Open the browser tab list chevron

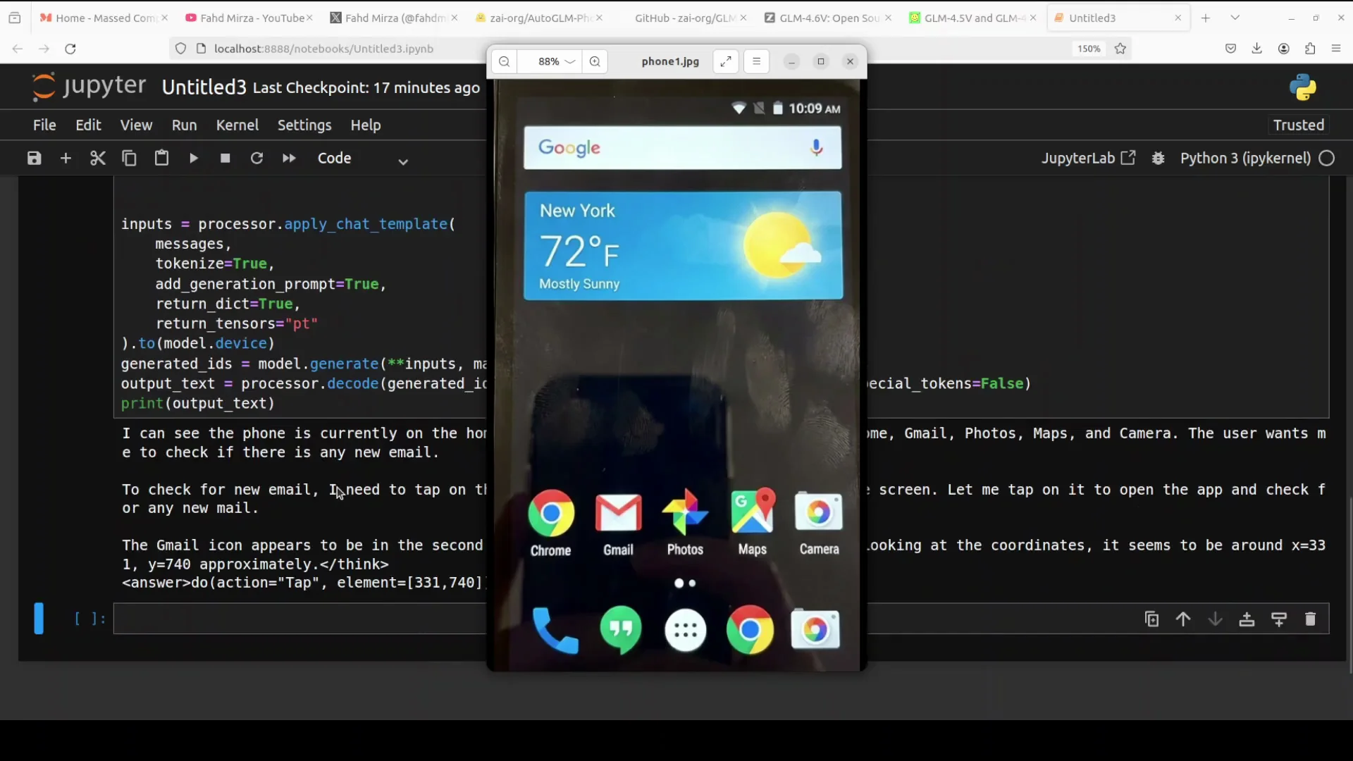click(x=1234, y=17)
